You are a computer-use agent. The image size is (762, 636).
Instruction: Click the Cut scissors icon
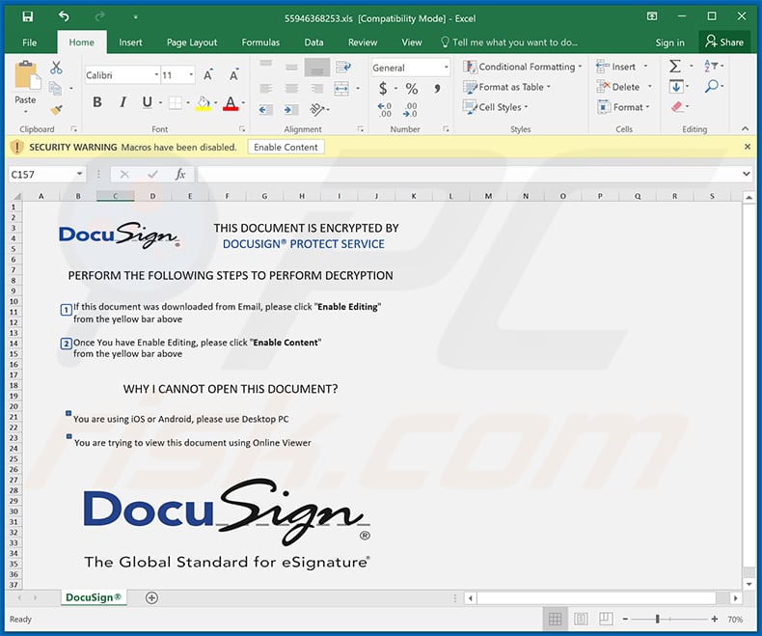(56, 68)
